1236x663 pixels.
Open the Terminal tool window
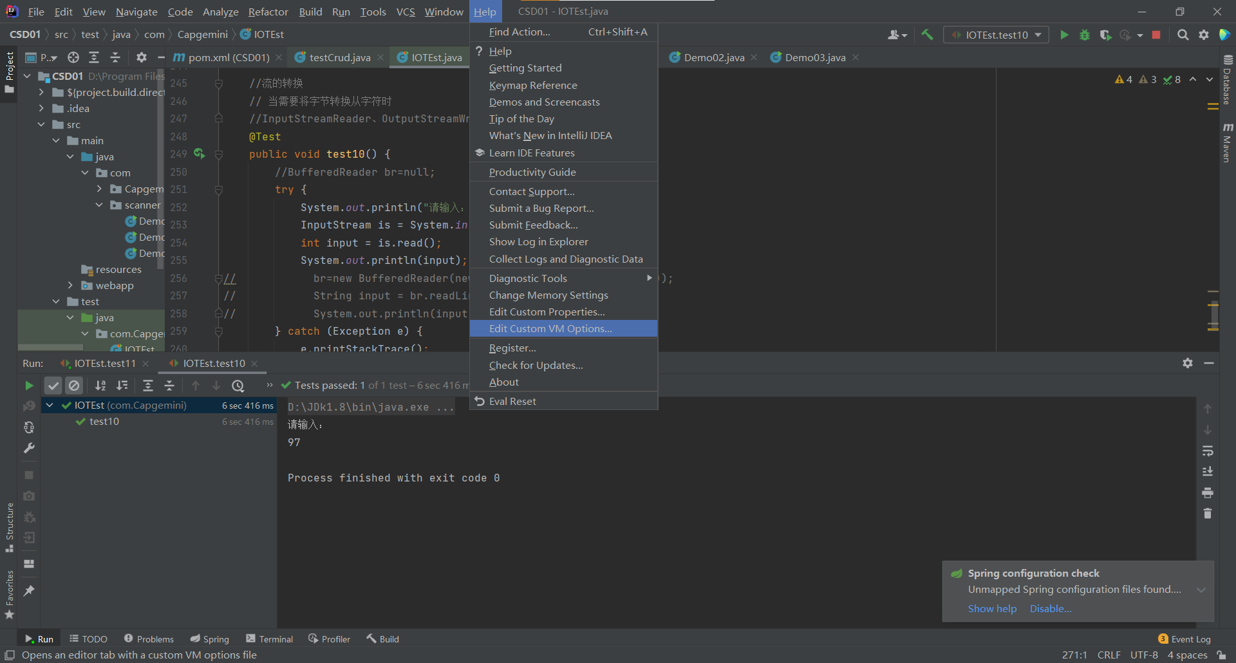(x=270, y=639)
